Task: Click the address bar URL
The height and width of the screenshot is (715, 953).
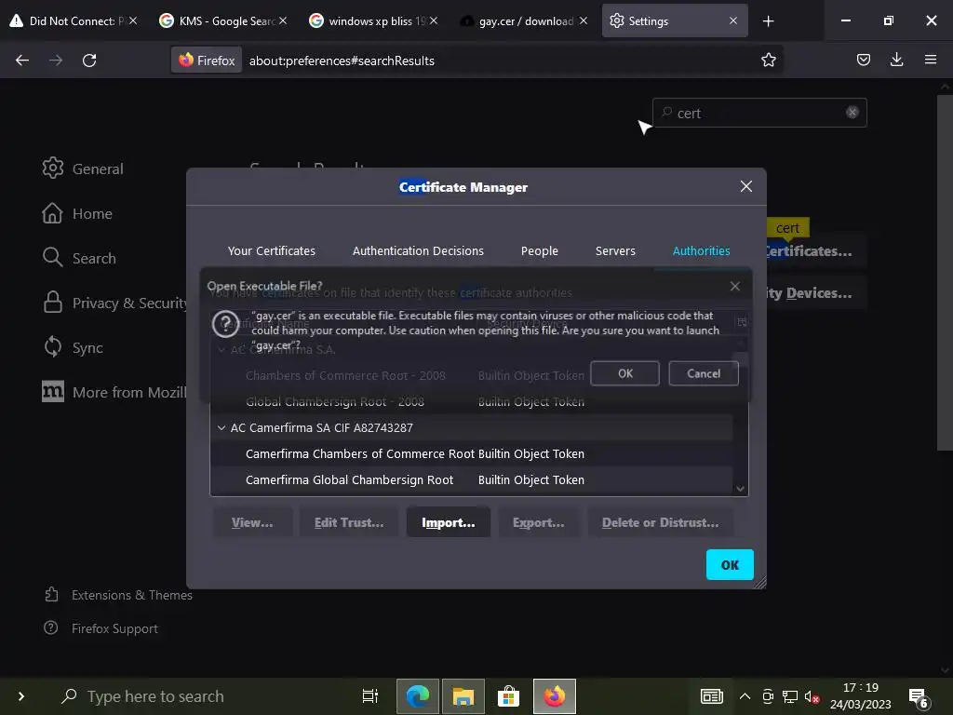Action: (342, 61)
